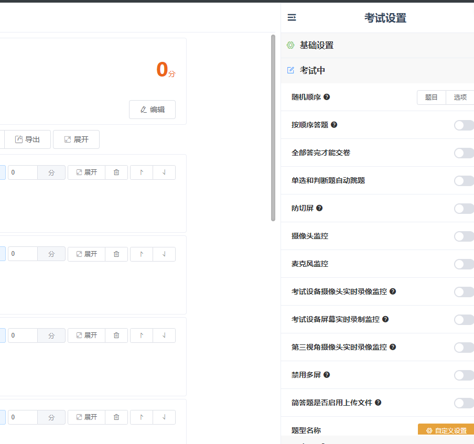Viewport: 474px width, 444px height.
Task: Move the third question up
Action: (142, 335)
